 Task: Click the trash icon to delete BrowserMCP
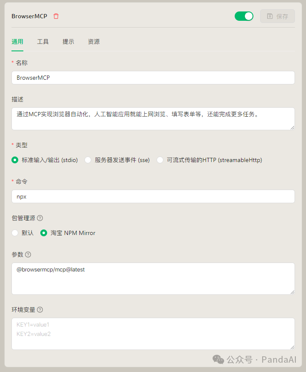tap(56, 16)
